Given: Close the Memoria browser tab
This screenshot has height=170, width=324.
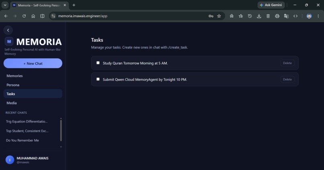Looking at the screenshot, I should 65,5.
